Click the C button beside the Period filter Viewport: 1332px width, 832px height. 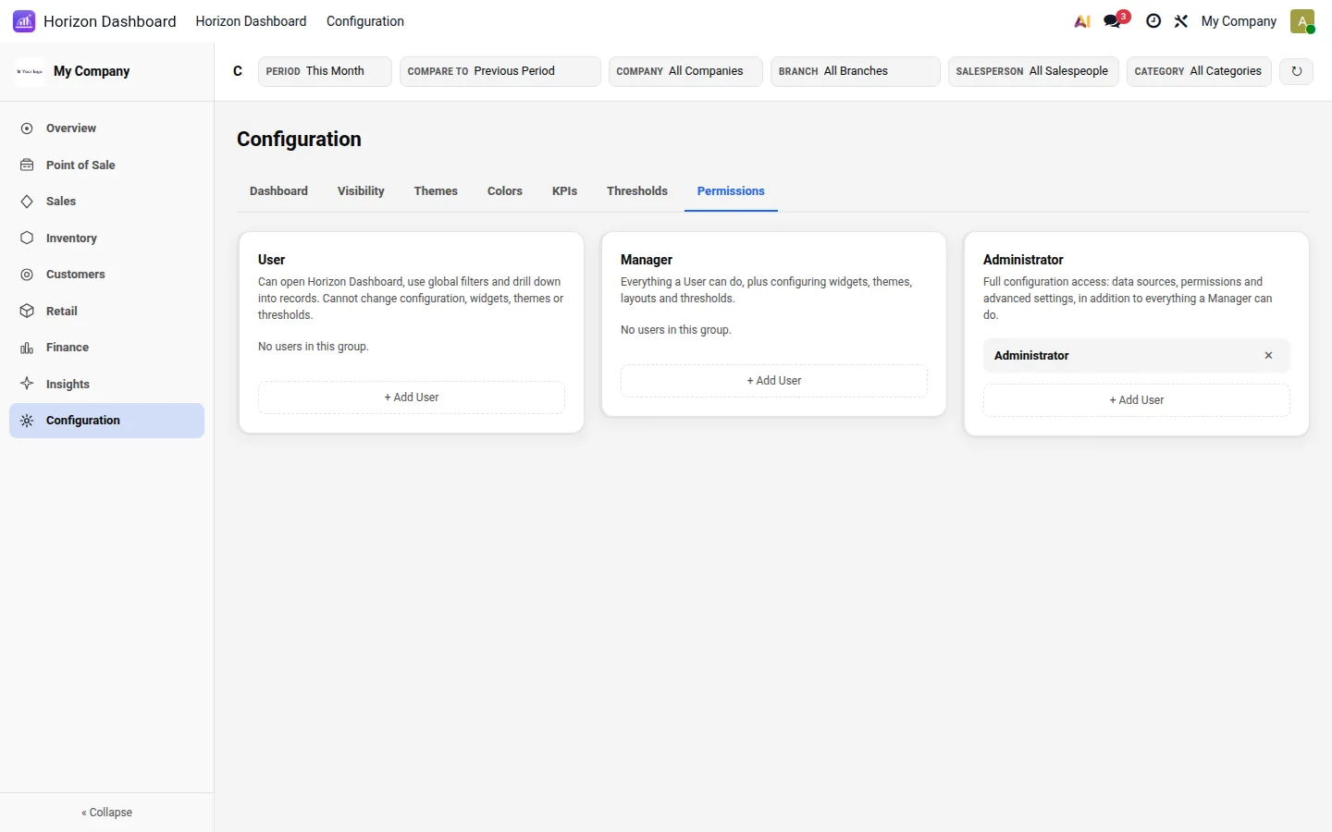click(238, 71)
